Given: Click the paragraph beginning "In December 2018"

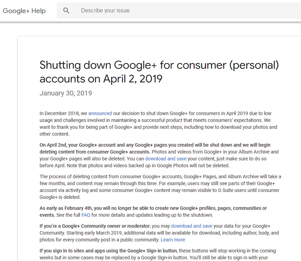Looking at the screenshot, I should click(158, 124).
